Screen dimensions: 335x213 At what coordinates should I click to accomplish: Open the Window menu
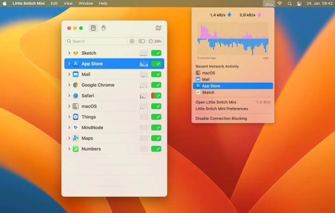point(86,3)
